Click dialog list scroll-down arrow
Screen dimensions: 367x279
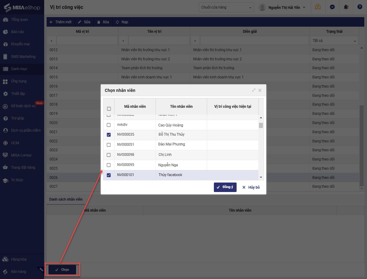[261, 177]
